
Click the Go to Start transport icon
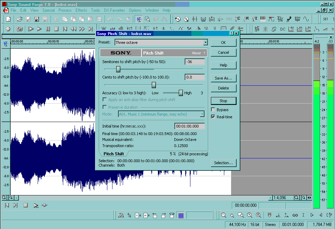65,29
